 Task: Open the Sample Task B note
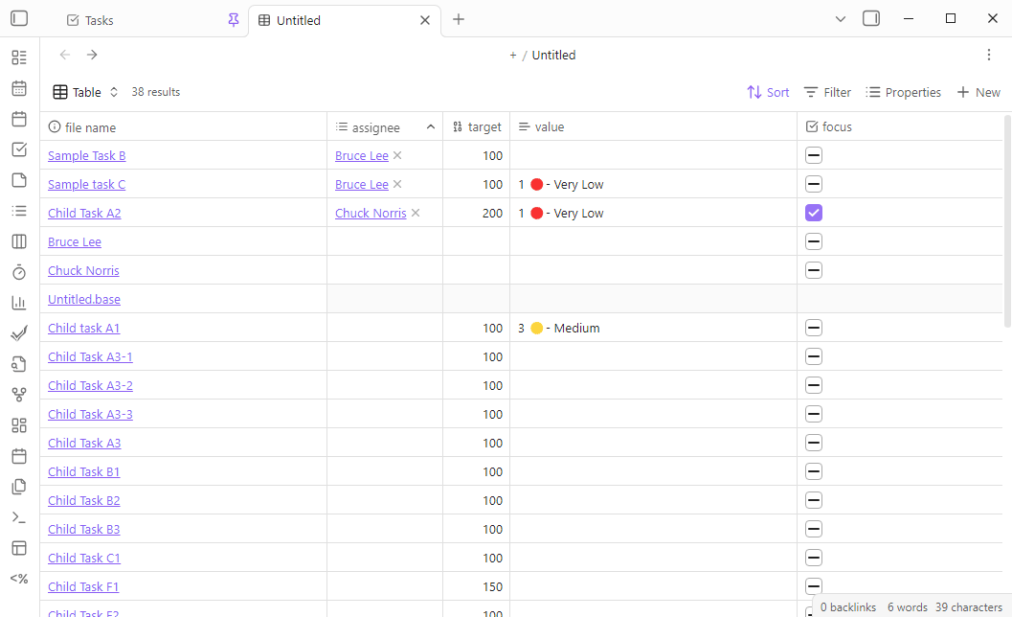[x=86, y=154]
